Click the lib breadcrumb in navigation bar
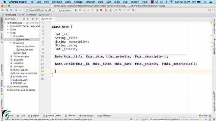 click(x=21, y=15)
